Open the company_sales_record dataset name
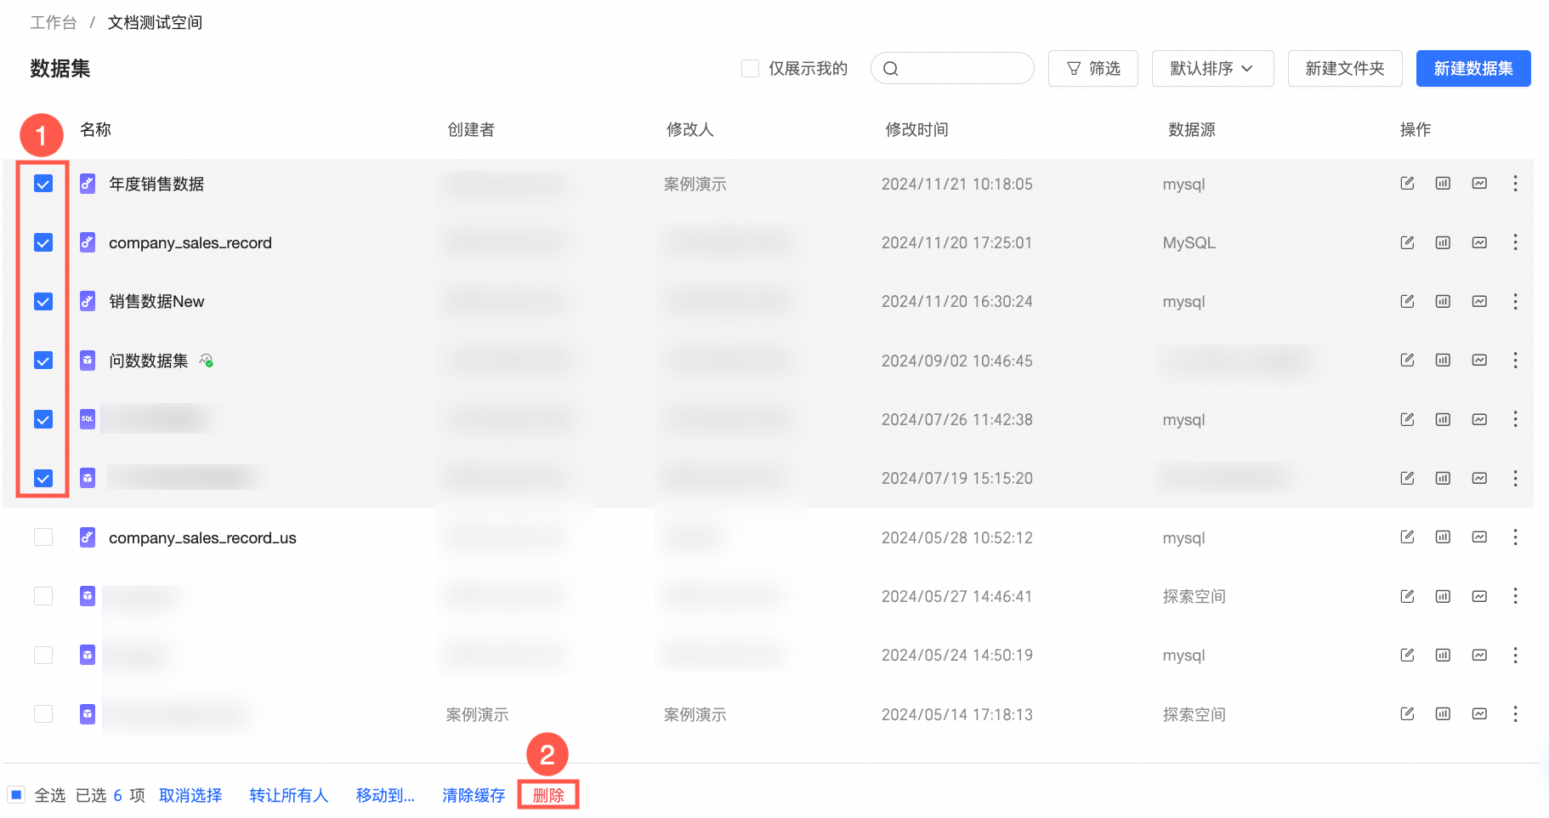Image resolution: width=1549 pixels, height=818 pixels. coord(190,242)
